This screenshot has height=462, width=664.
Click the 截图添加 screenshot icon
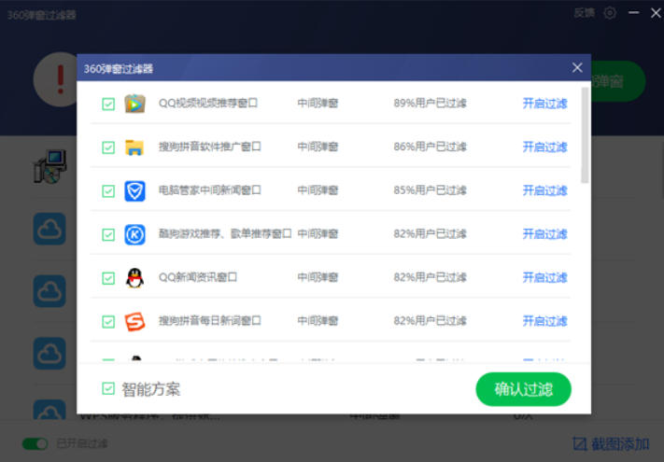tap(579, 443)
